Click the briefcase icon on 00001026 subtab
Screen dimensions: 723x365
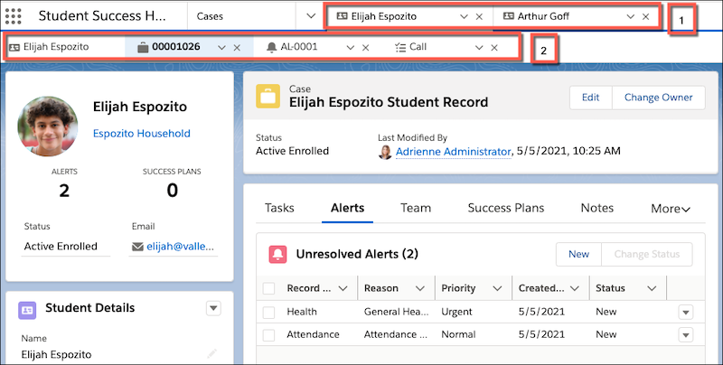coord(143,47)
